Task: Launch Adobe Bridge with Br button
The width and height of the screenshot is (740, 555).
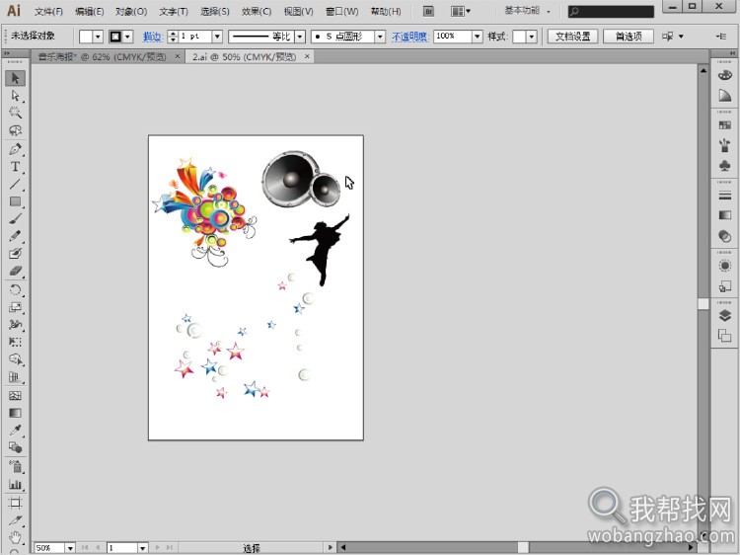Action: pos(428,11)
